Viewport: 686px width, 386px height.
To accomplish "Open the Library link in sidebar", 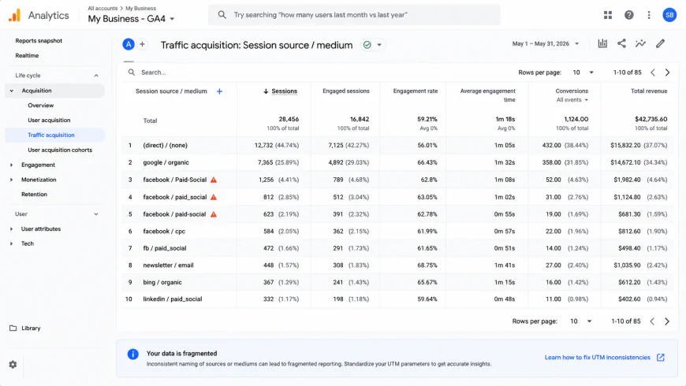I will 31,328.
